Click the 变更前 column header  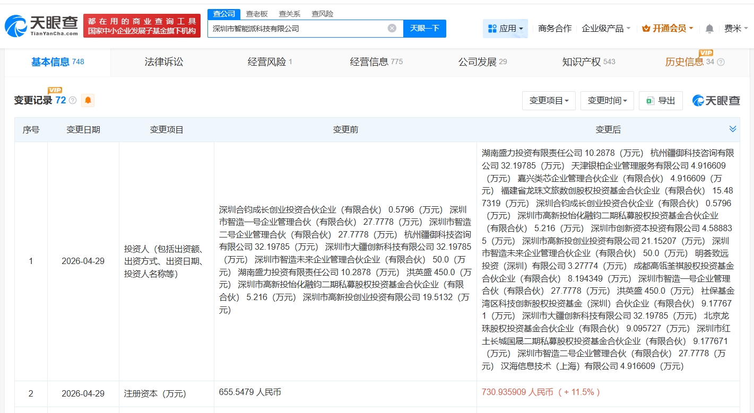[345, 130]
